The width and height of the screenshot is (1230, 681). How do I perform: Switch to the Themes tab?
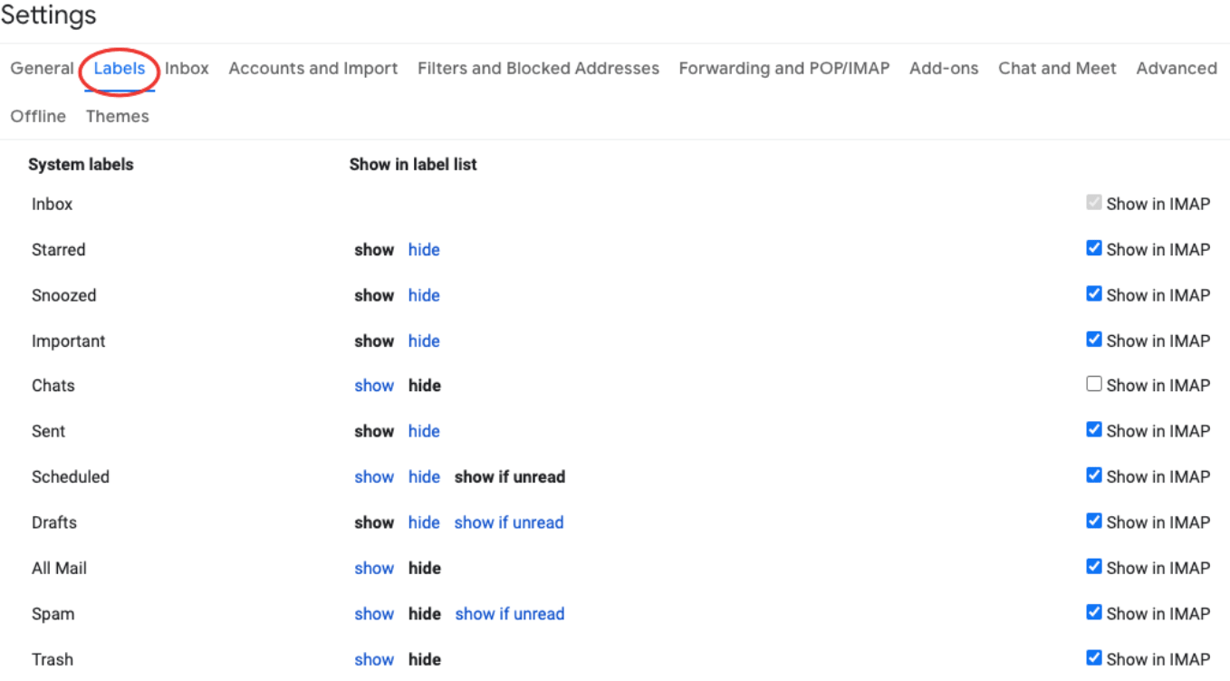pos(117,116)
